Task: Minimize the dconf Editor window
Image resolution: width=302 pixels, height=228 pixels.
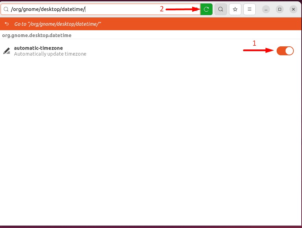Action: pyautogui.click(x=266, y=9)
